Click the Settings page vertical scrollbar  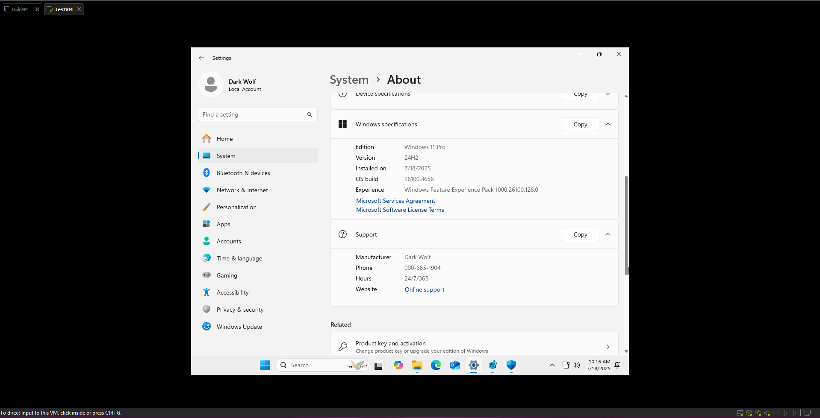tap(626, 225)
